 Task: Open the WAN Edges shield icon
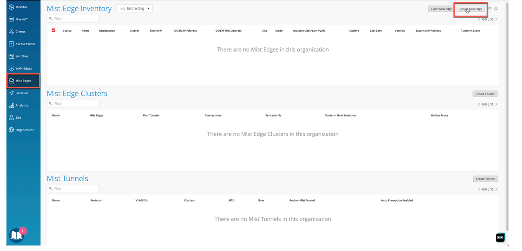[x=11, y=68]
